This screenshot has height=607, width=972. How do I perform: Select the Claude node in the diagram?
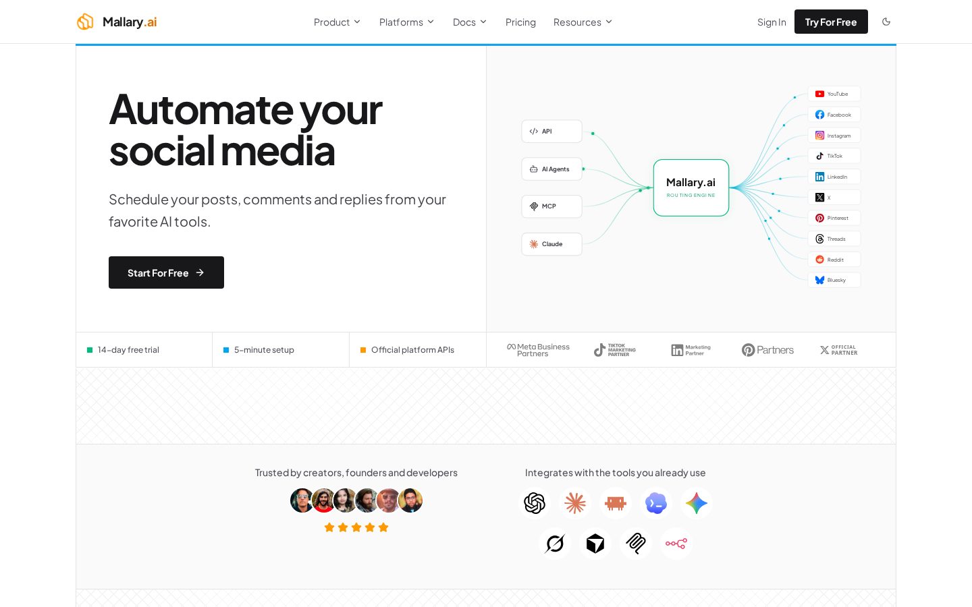click(551, 244)
